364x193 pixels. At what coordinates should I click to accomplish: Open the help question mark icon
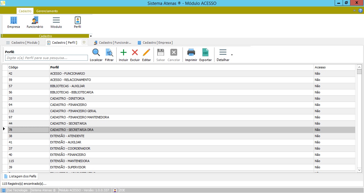pyautogui.click(x=361, y=11)
